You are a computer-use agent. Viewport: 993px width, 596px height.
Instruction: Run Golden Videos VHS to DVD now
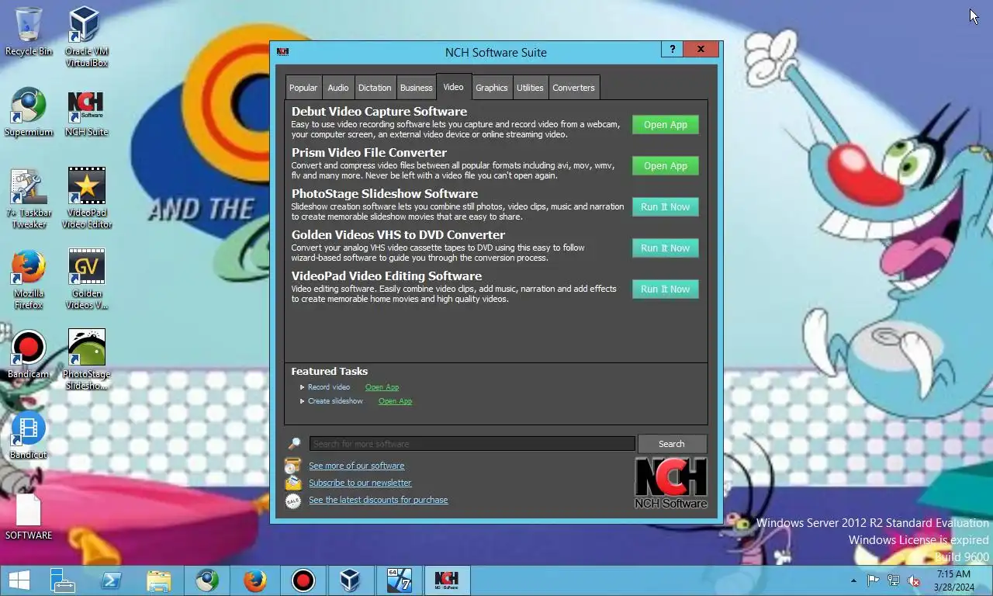666,248
